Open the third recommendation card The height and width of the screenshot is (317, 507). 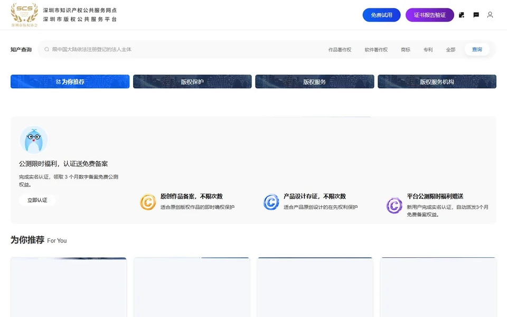[315, 287]
